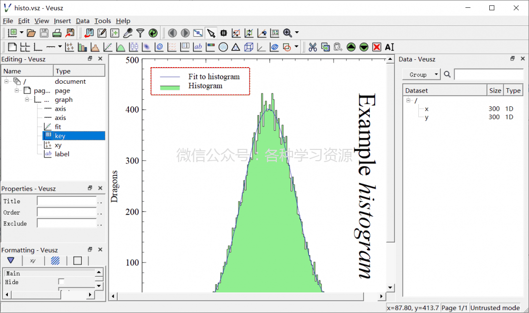
Task: Switch to the fill formatting tab
Action: pos(55,260)
